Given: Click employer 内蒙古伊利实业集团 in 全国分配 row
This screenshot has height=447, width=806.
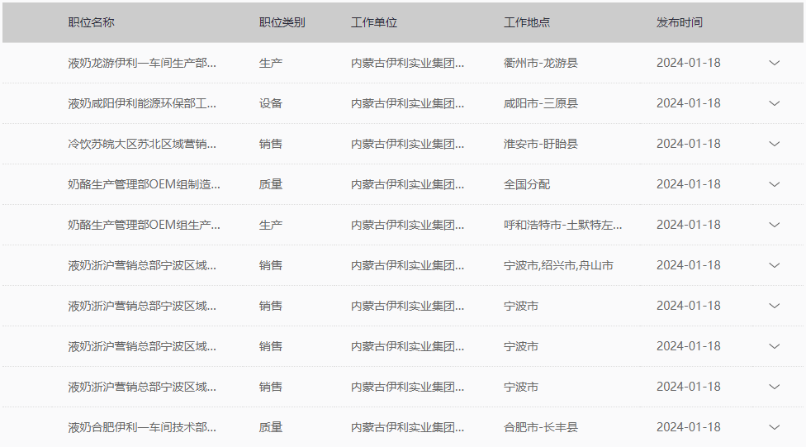Looking at the screenshot, I should point(407,184).
